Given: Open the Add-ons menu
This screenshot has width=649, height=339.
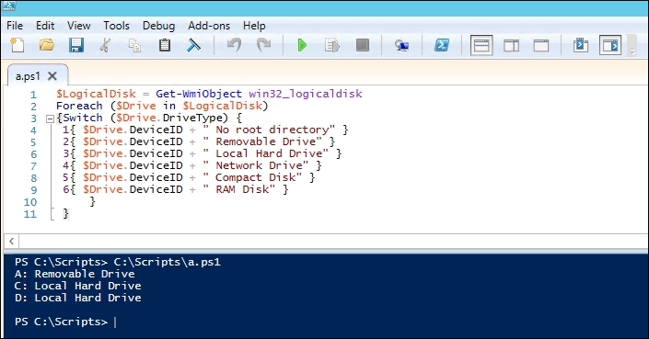Looking at the screenshot, I should click(209, 26).
